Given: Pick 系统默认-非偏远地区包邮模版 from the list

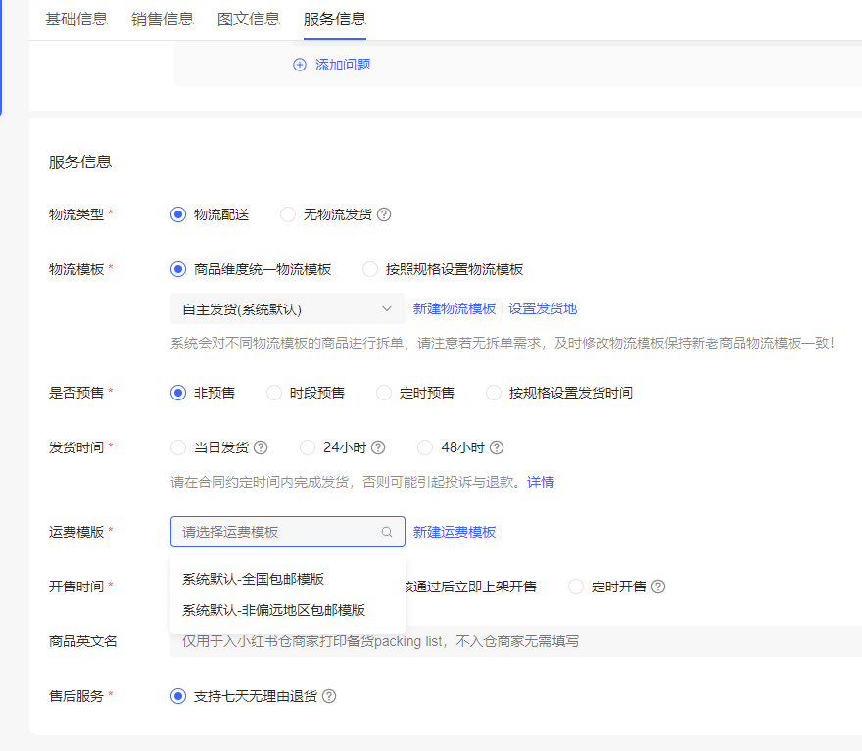Looking at the screenshot, I should (x=288, y=610).
